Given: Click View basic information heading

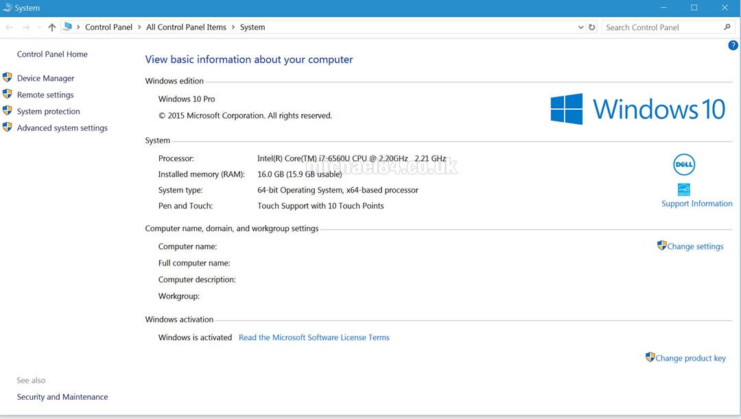Looking at the screenshot, I should click(249, 60).
